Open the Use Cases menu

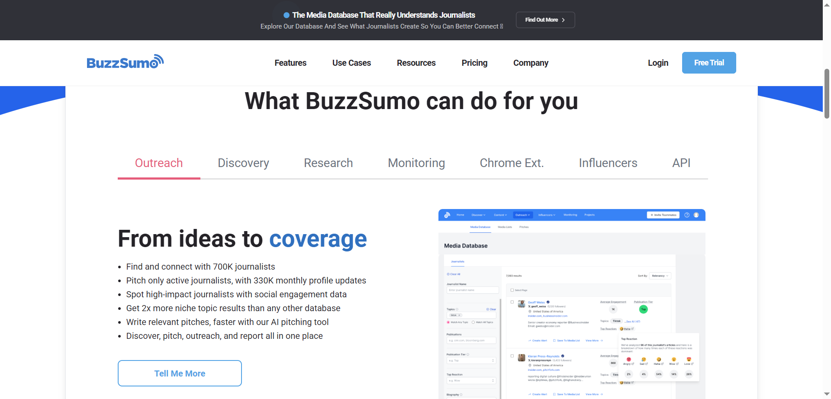click(351, 63)
